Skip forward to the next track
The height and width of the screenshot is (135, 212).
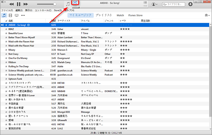pyautogui.click(x=26, y=4)
